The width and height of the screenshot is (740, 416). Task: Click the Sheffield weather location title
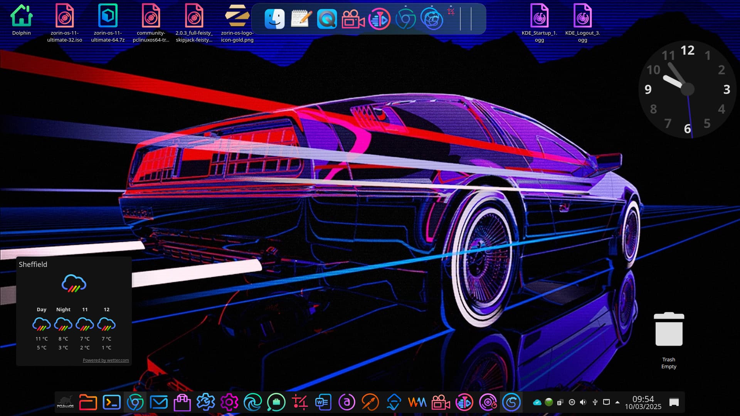click(33, 264)
